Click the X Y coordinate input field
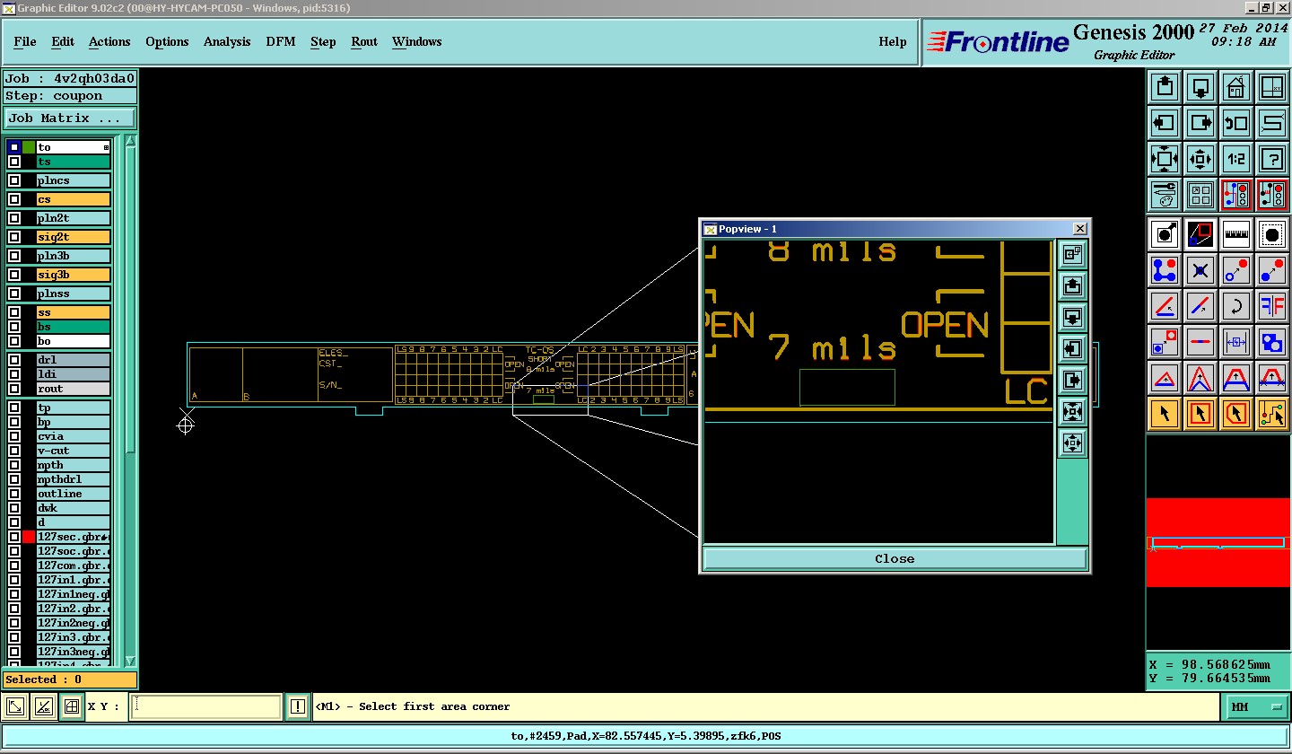 [x=205, y=707]
